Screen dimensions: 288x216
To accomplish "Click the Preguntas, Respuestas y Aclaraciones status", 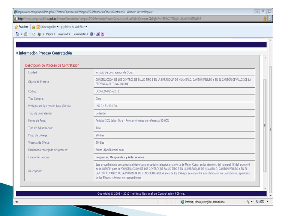I will tap(120, 157).
